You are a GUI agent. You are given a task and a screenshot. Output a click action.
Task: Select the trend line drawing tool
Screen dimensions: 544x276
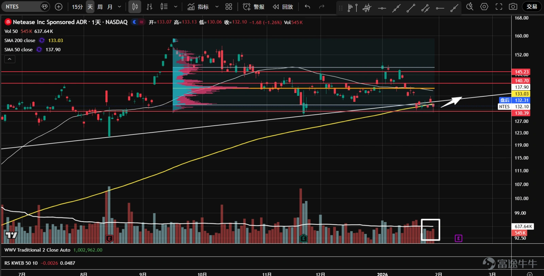pos(411,7)
